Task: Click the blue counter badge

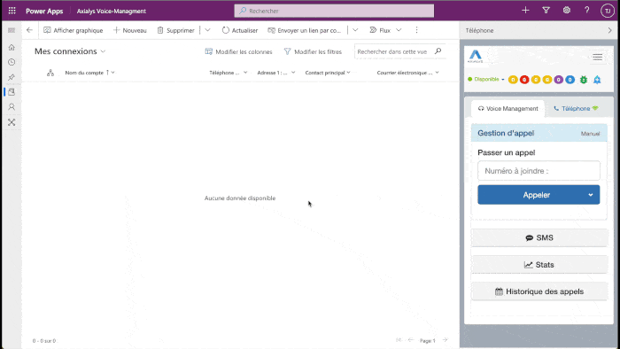Action: (570, 80)
